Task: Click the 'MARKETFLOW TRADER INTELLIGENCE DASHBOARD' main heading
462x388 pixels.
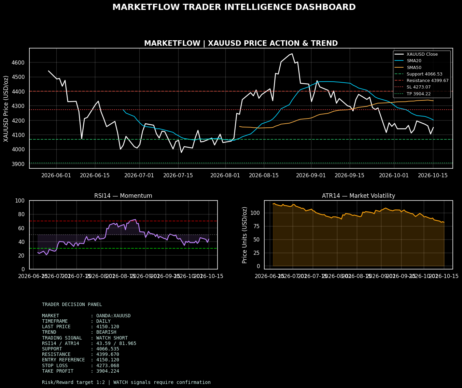Action: click(234, 7)
